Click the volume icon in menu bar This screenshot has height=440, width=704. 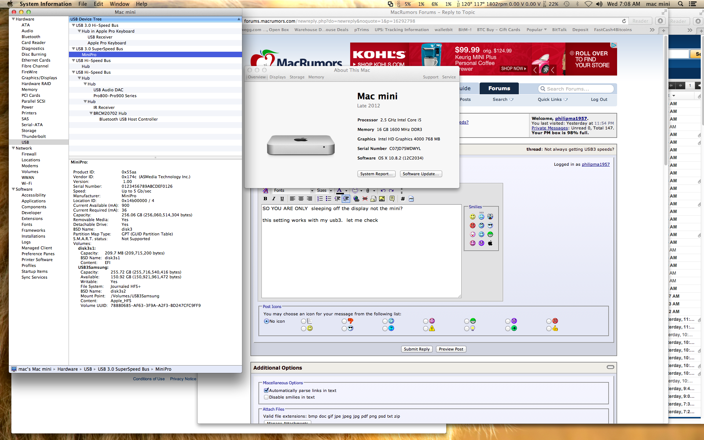tap(599, 4)
